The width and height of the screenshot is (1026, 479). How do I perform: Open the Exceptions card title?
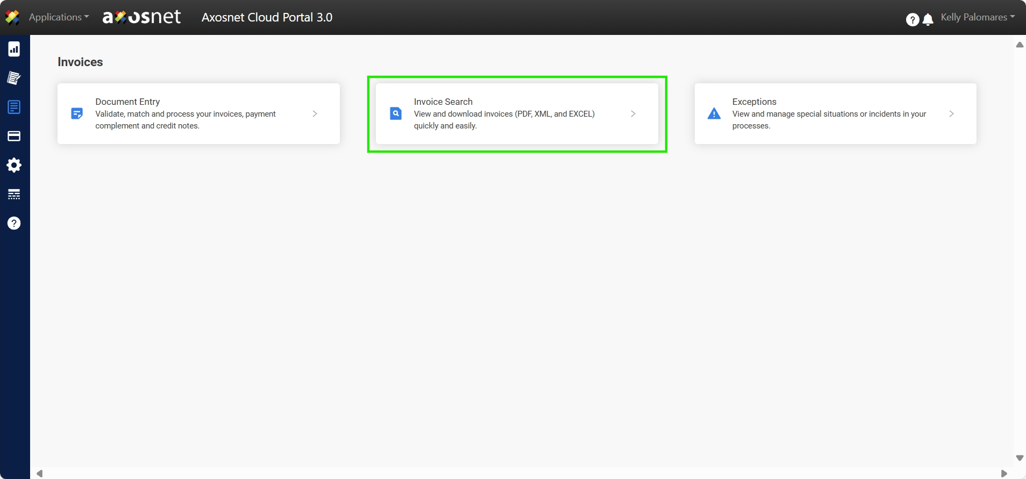[x=754, y=102]
